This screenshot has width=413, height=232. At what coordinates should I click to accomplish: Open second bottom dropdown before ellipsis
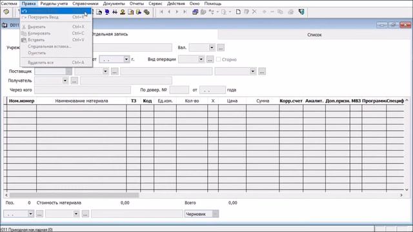tap(76, 214)
